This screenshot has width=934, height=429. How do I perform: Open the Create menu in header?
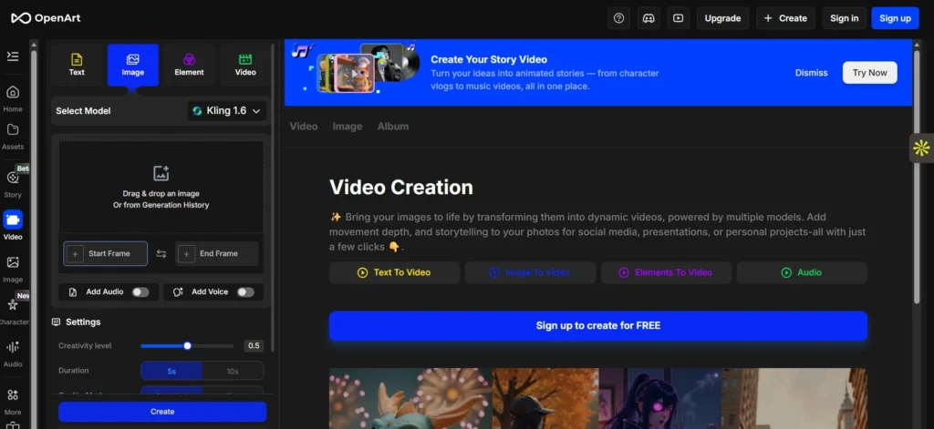[x=784, y=18]
